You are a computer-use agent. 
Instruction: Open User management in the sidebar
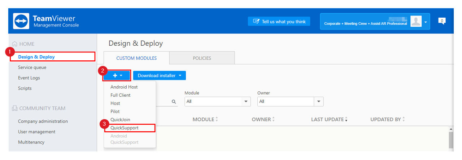click(37, 132)
